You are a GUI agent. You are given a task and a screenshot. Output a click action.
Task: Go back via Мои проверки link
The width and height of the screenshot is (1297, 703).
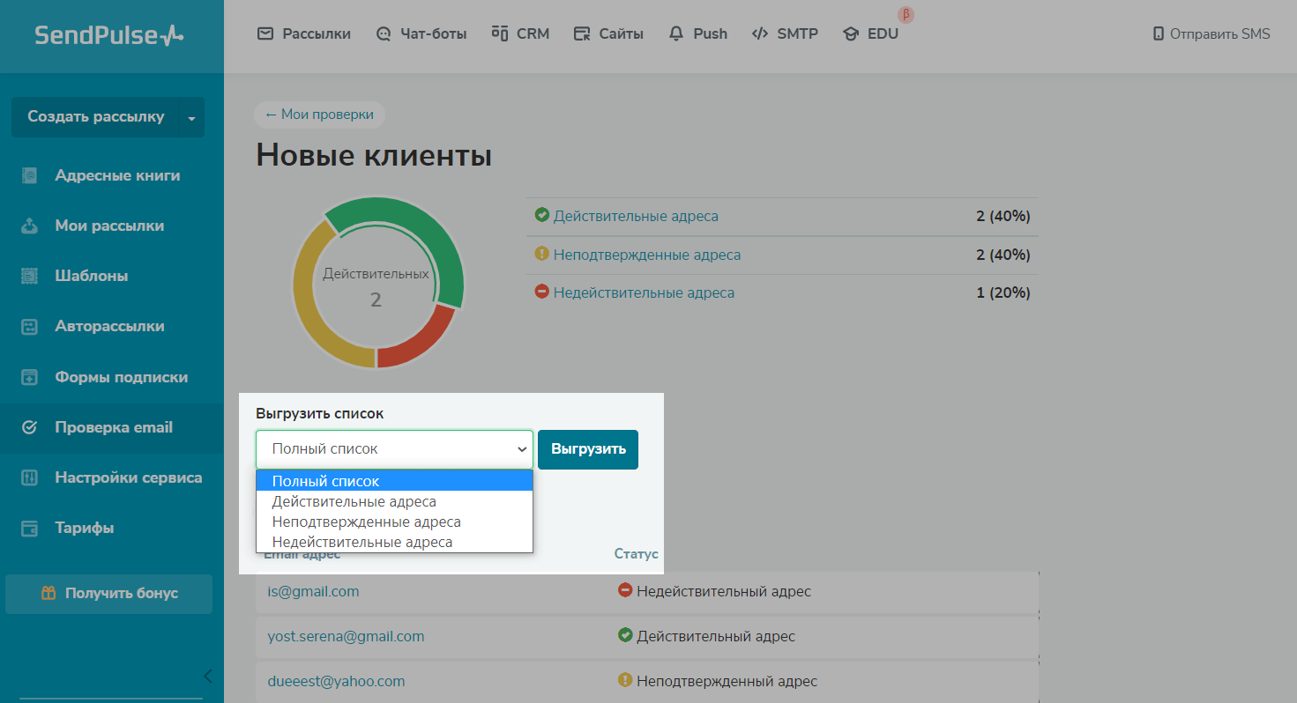click(319, 115)
